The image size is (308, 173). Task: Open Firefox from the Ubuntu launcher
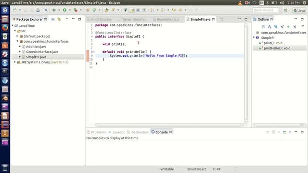[x=5, y=28]
